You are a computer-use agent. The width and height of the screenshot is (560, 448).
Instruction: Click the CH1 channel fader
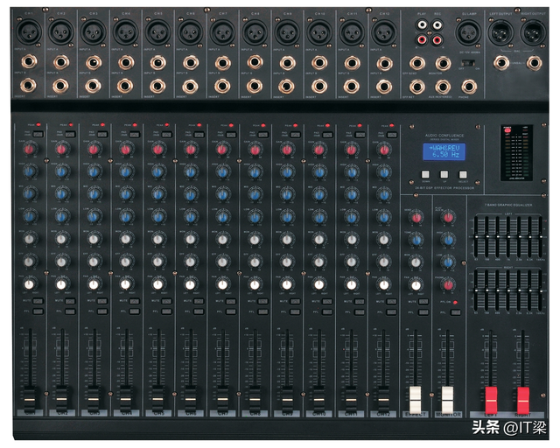click(x=30, y=398)
